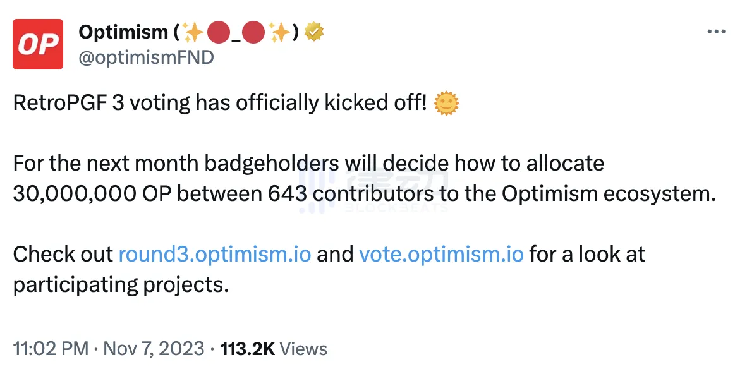
Task: Open the @optimismFND handle
Action: 146,57
